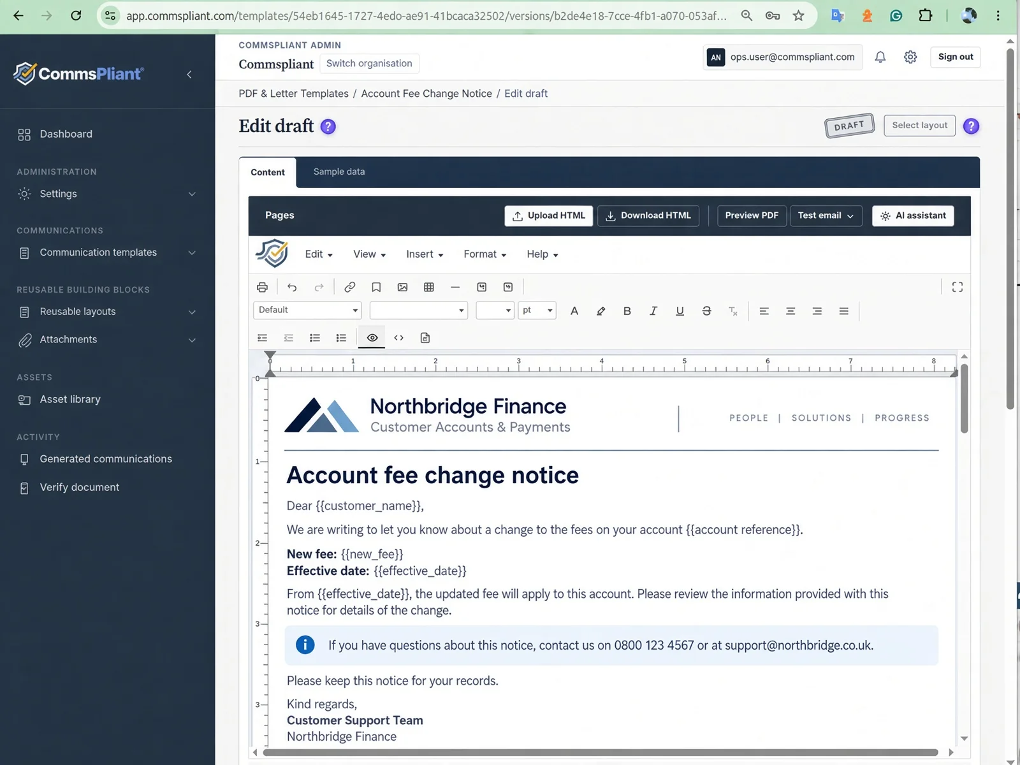The height and width of the screenshot is (765, 1020).
Task: Select the Content tab
Action: coord(268,172)
